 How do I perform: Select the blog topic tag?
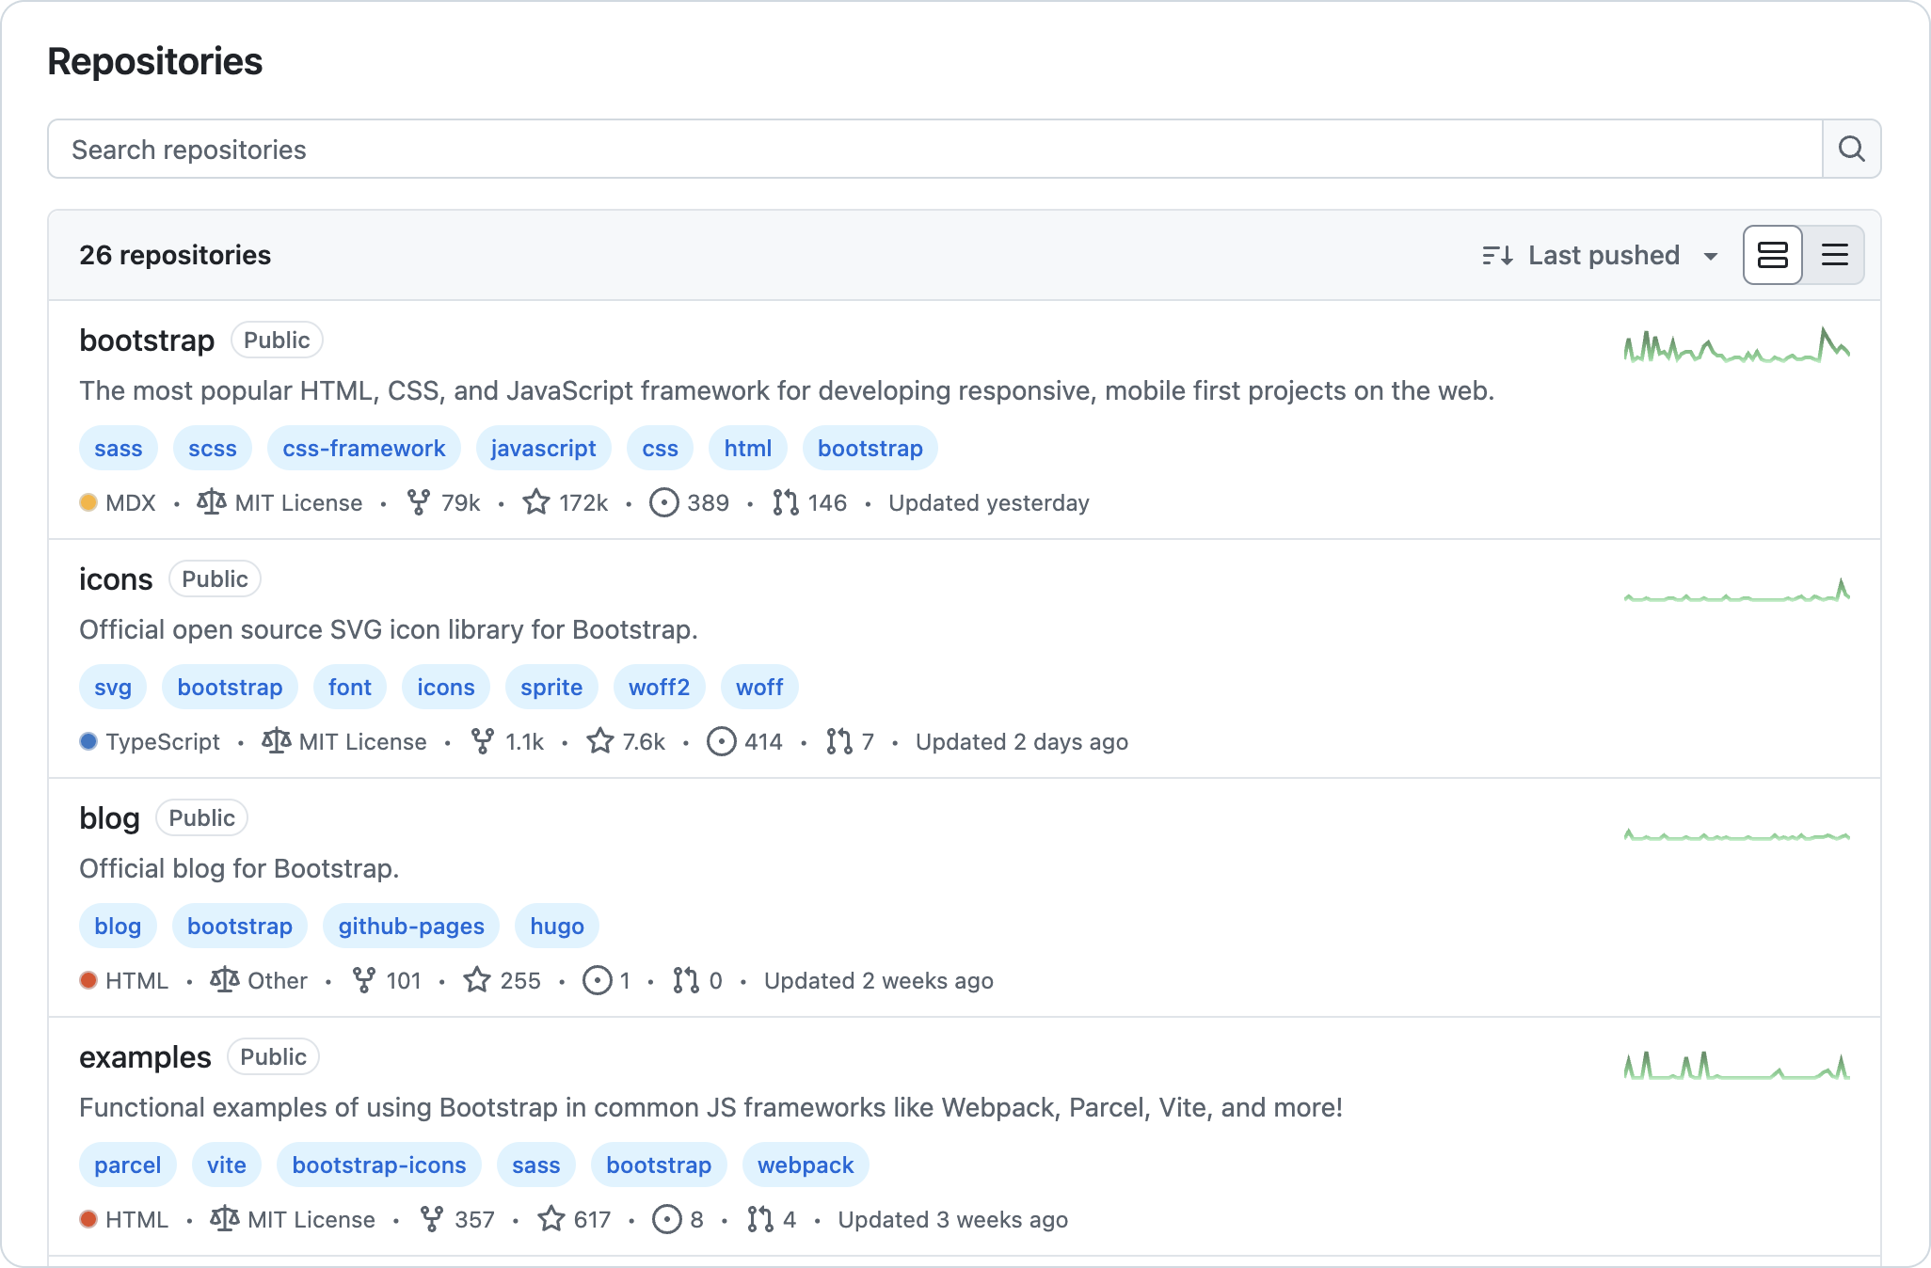pos(118,926)
